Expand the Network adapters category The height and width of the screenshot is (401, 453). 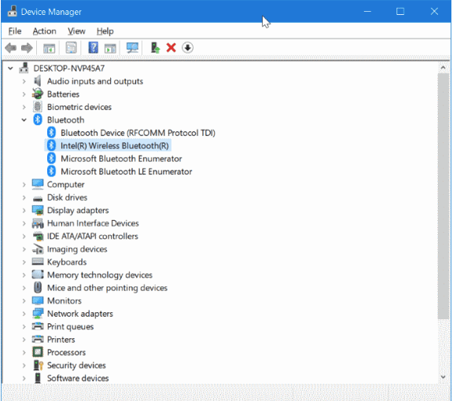pos(24,314)
